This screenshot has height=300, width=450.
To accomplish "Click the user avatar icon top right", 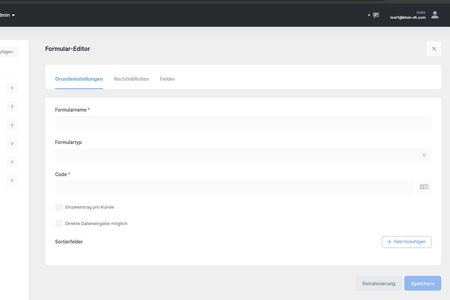I will click(x=435, y=15).
